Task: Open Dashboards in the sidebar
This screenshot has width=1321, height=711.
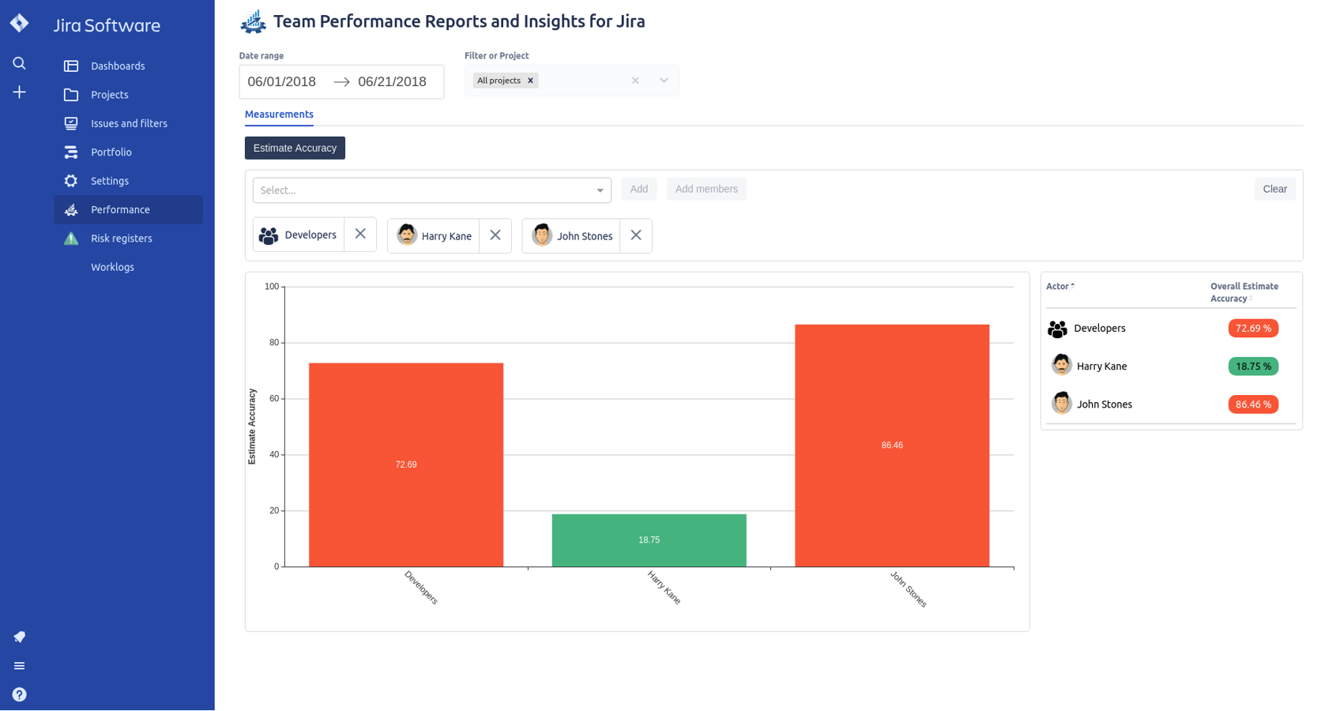Action: (118, 66)
